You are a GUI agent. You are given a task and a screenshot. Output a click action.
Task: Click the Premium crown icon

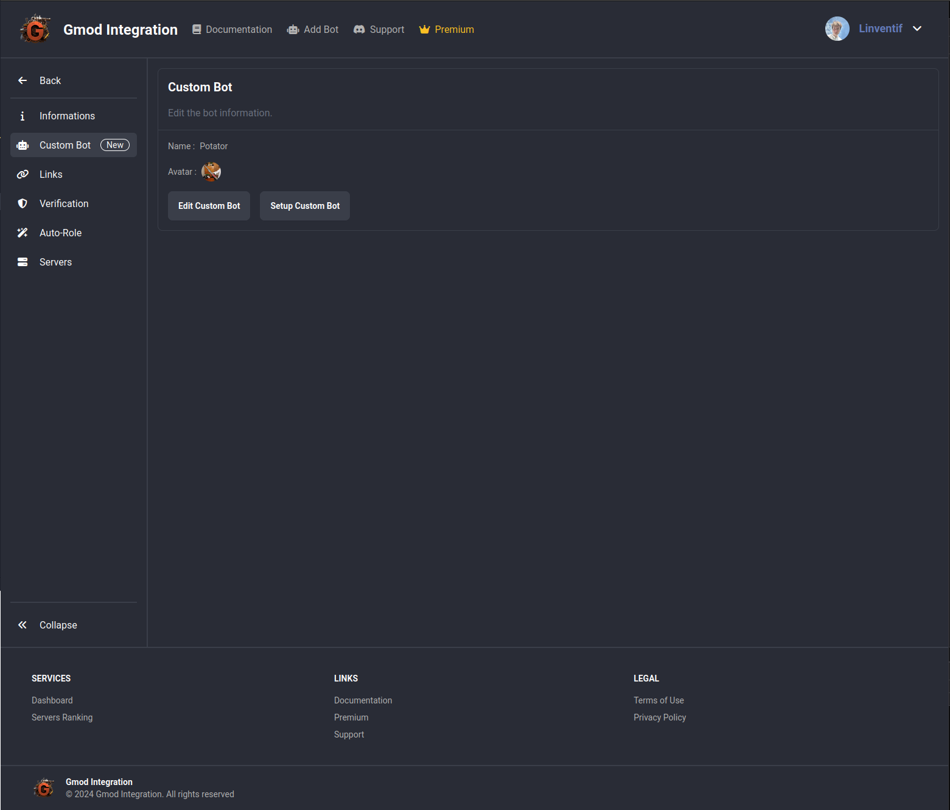tap(424, 29)
